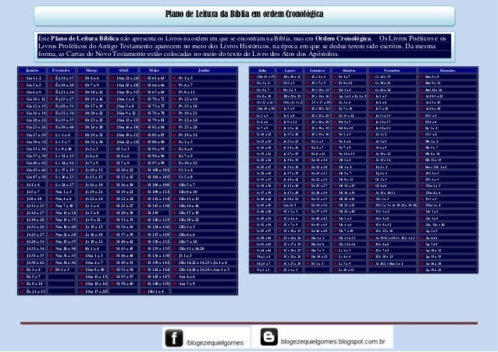Select the cell Am 7 a 9
This screenshot has height=352, width=498.
click(205, 283)
